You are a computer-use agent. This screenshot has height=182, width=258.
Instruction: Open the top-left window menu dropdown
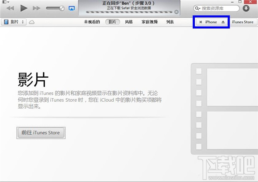pos(6,2)
